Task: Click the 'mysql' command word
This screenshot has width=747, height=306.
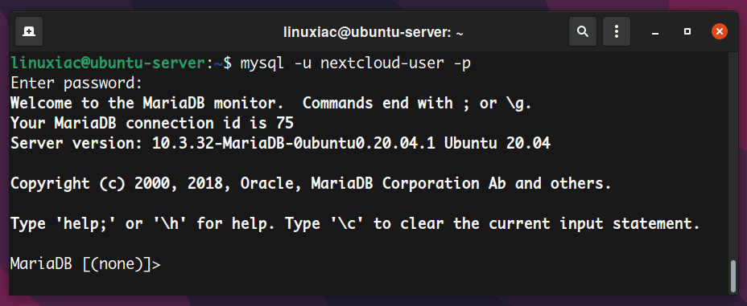Action: tap(261, 63)
